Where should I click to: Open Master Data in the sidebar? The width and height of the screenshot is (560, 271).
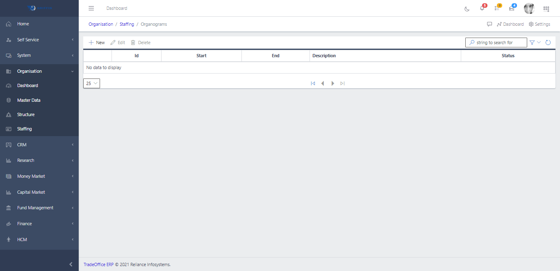[29, 100]
